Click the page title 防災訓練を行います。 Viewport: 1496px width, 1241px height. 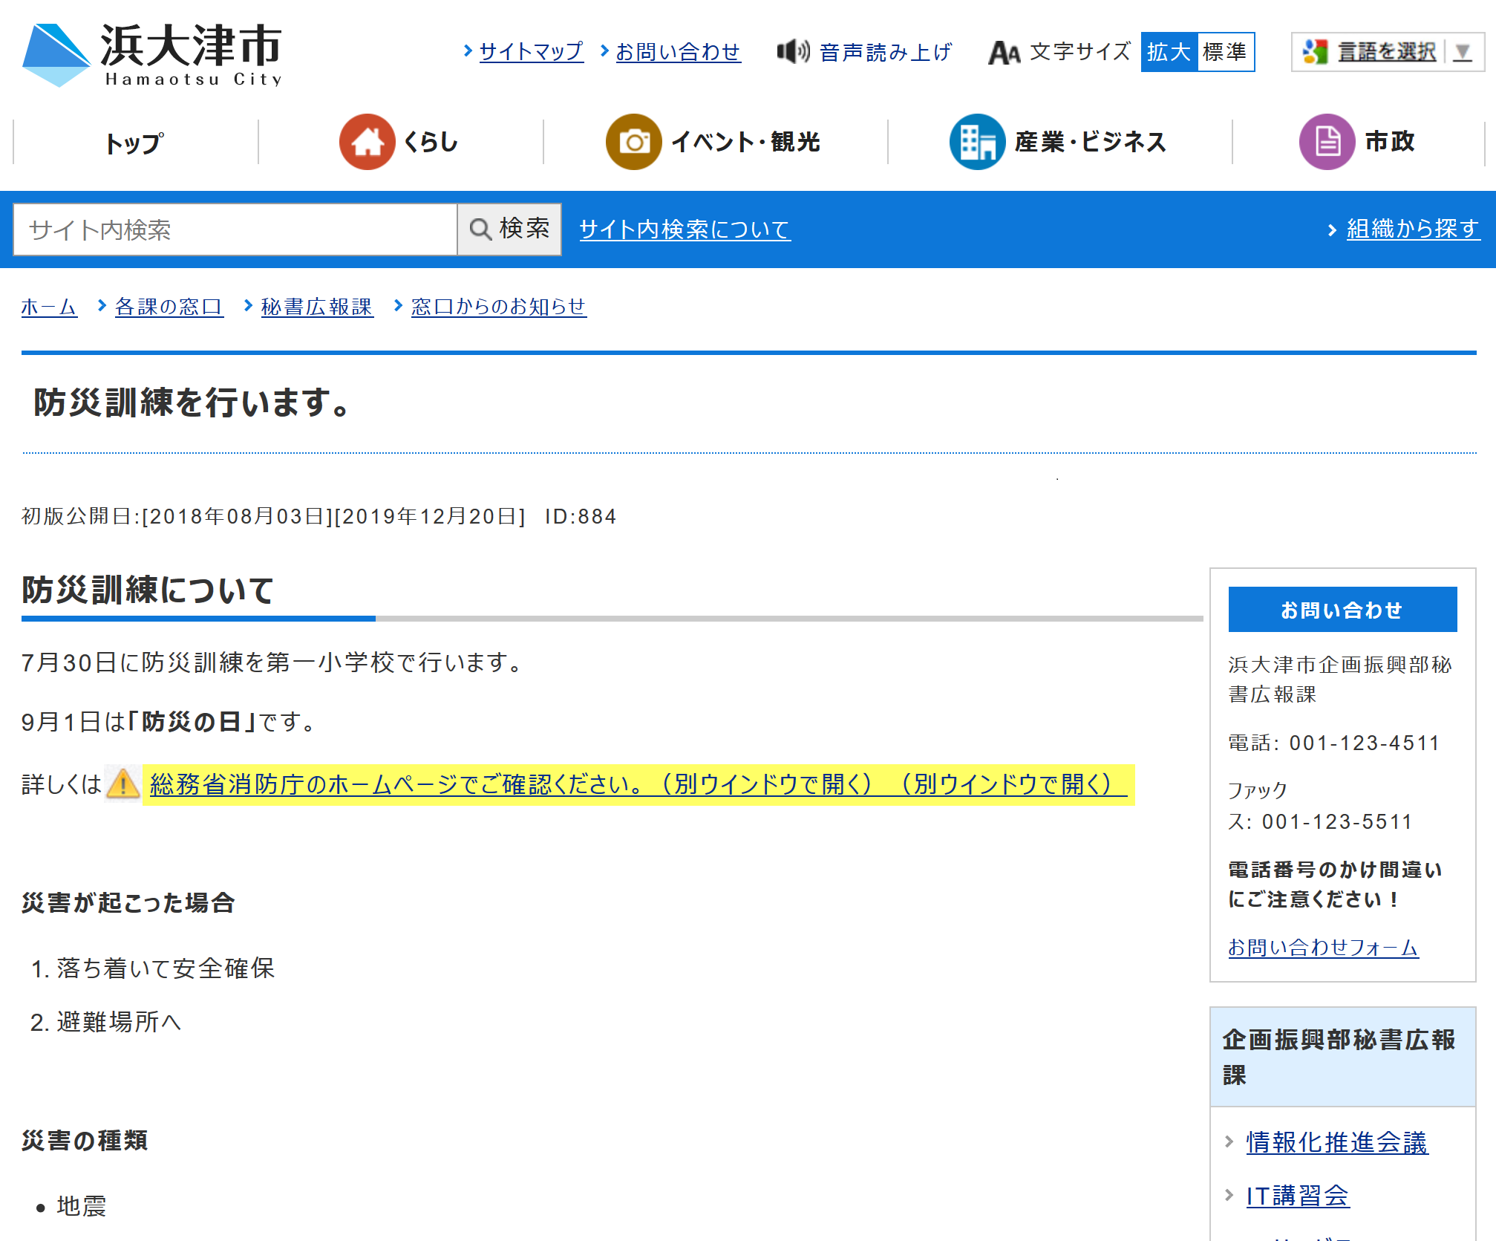point(193,403)
